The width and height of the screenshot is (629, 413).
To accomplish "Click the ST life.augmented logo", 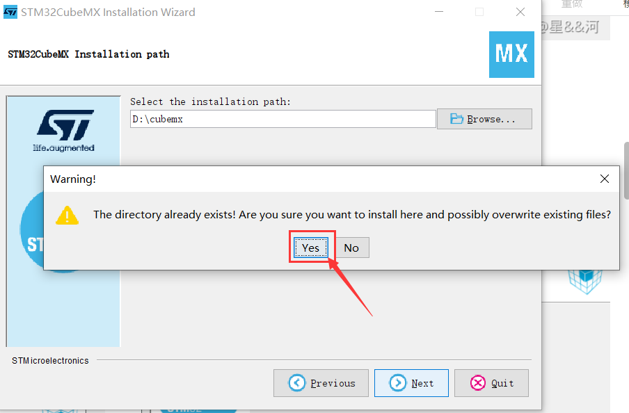I will (64, 131).
